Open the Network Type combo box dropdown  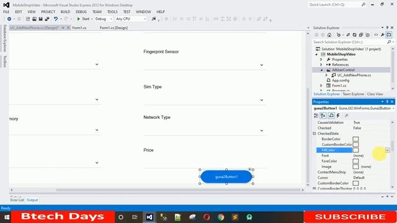[262, 131]
